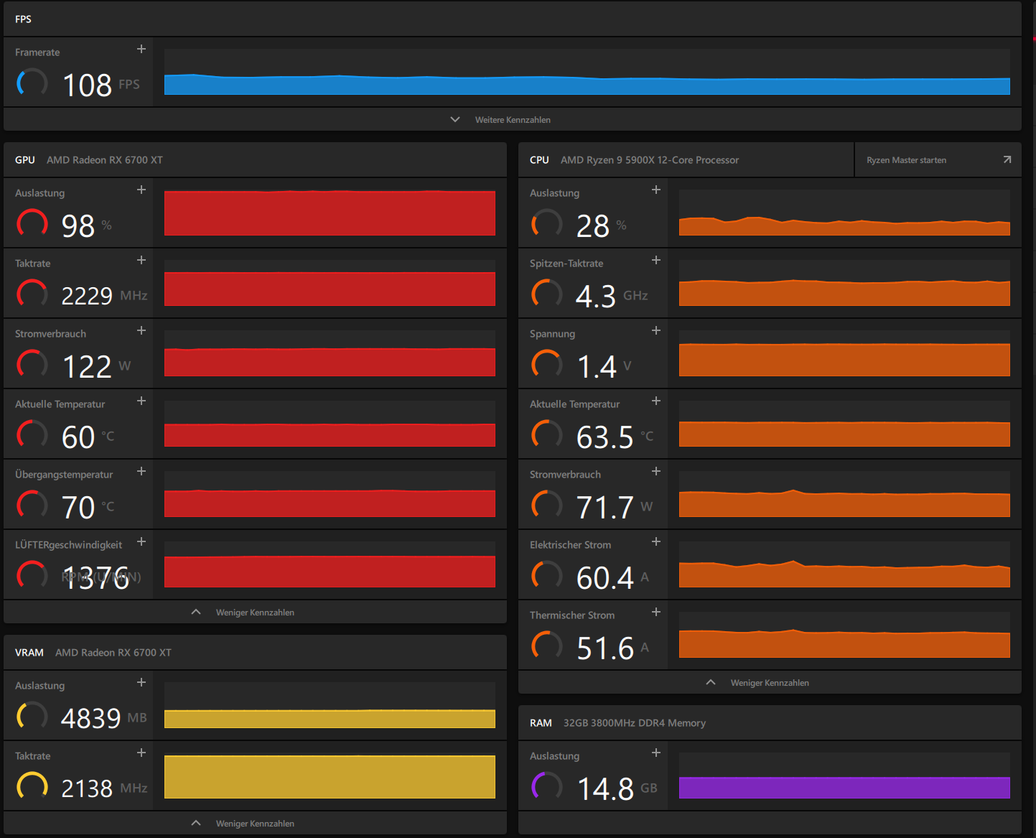Click the plus icon on Thermischer Strom row
The width and height of the screenshot is (1036, 838).
656,612
